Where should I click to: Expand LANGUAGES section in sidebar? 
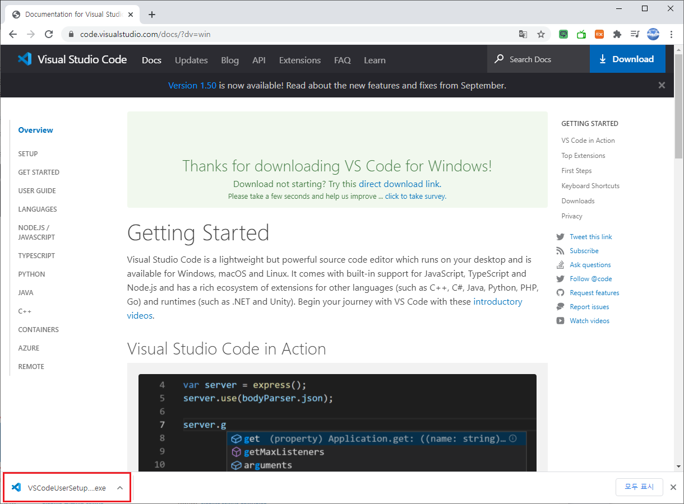(x=38, y=209)
